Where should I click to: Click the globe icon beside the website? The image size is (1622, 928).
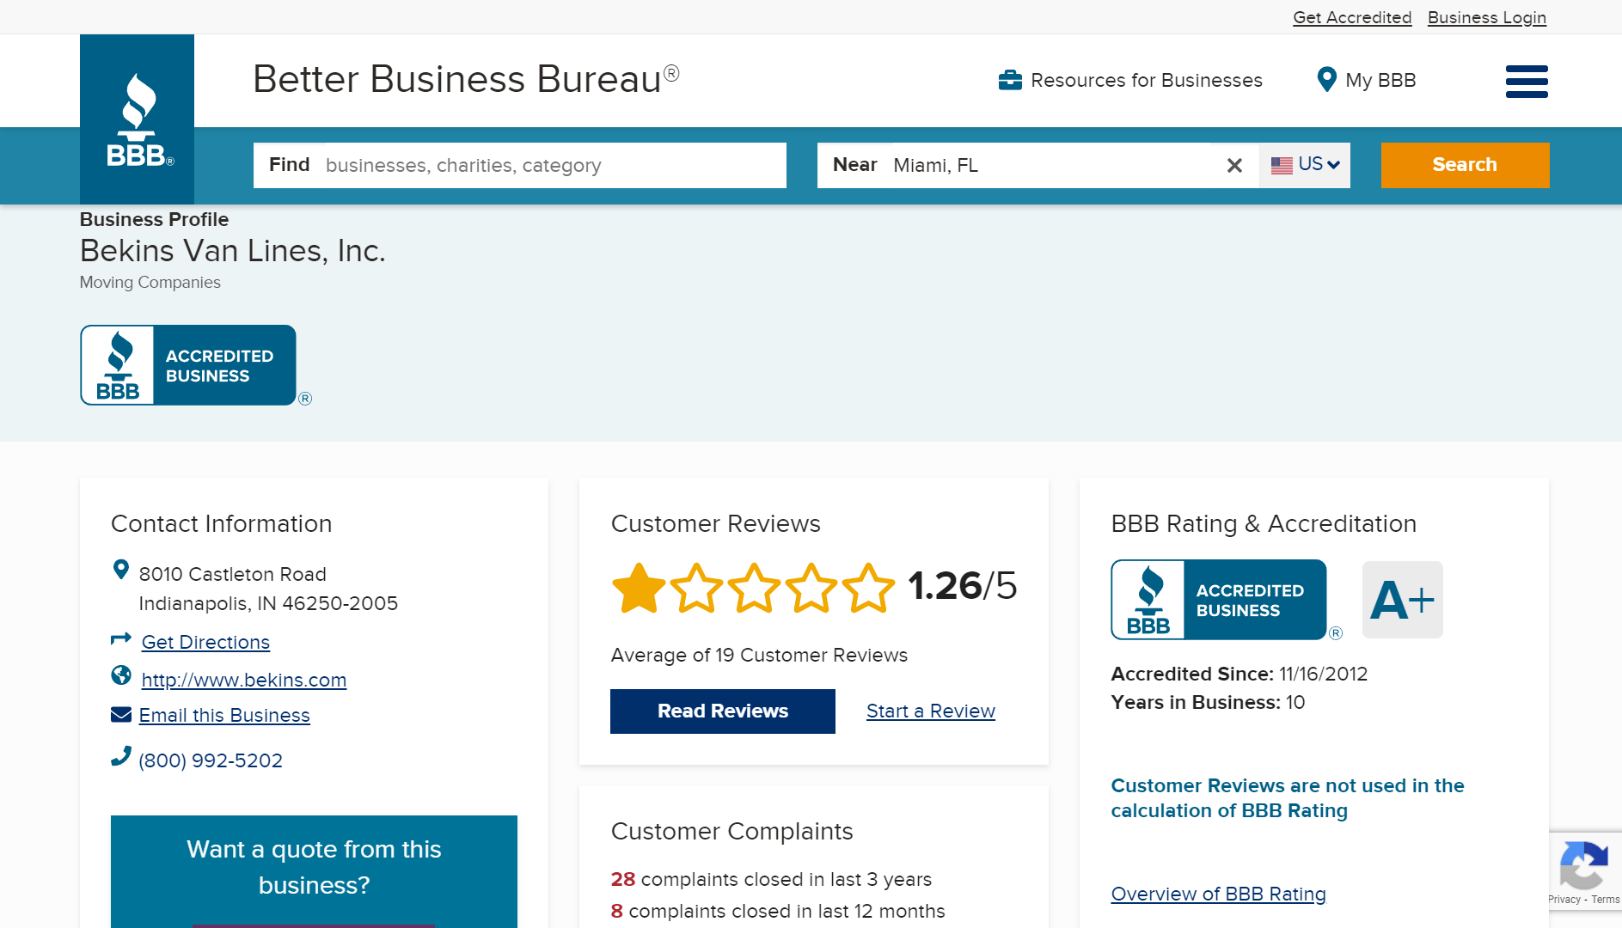click(x=121, y=675)
